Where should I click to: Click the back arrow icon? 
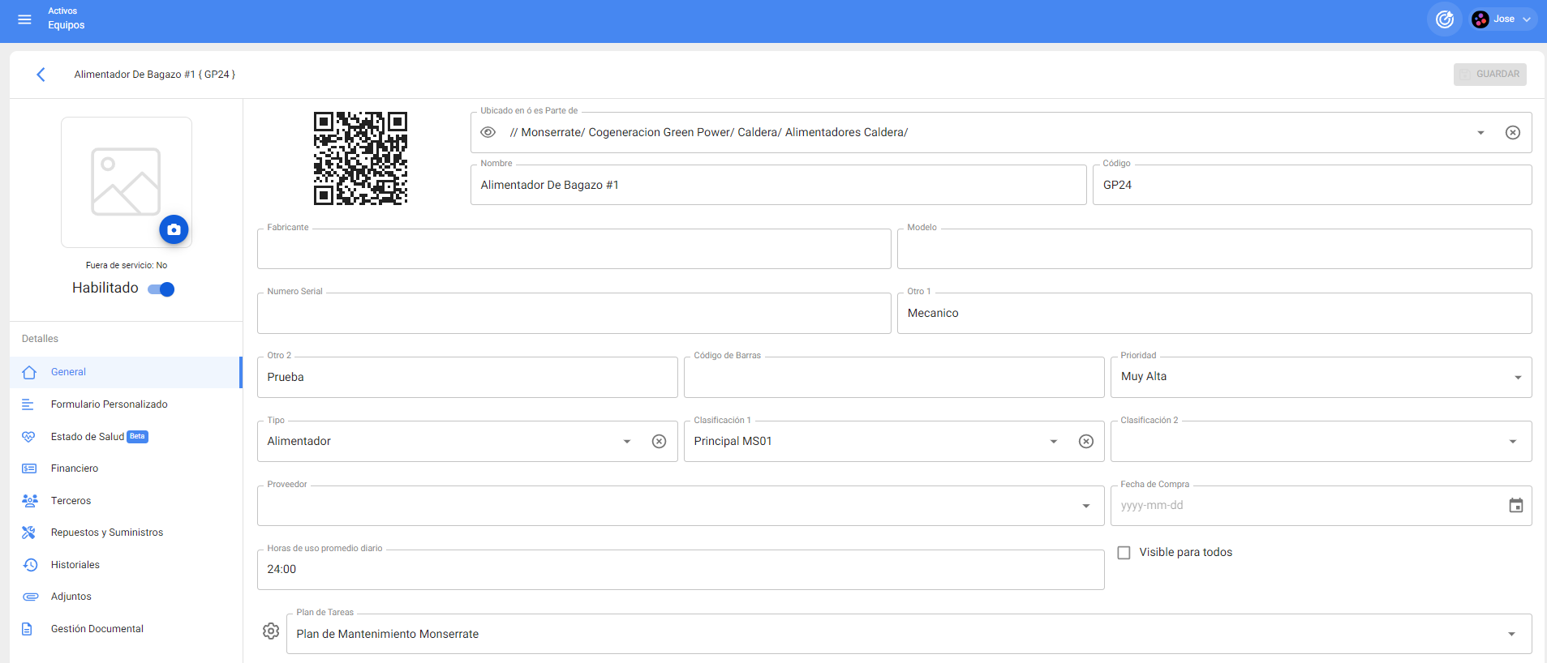pyautogui.click(x=41, y=75)
